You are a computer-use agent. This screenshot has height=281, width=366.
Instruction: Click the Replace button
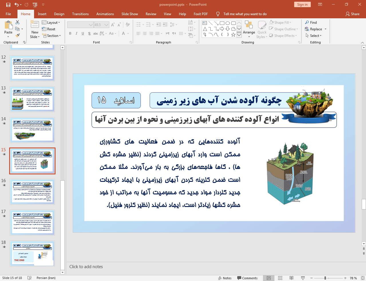point(316,29)
